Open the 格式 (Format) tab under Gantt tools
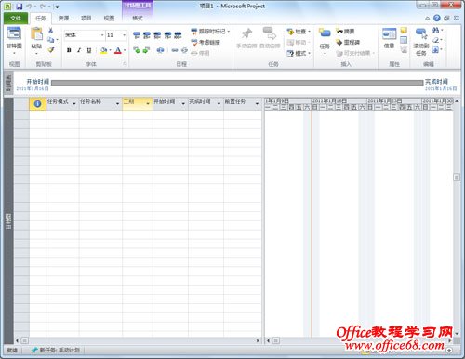The image size is (465, 359). coord(138,19)
